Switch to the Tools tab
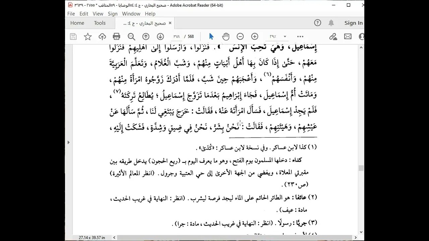 point(100,23)
